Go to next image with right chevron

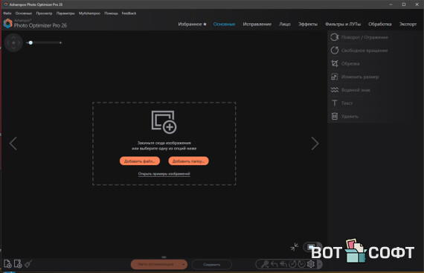[315, 144]
